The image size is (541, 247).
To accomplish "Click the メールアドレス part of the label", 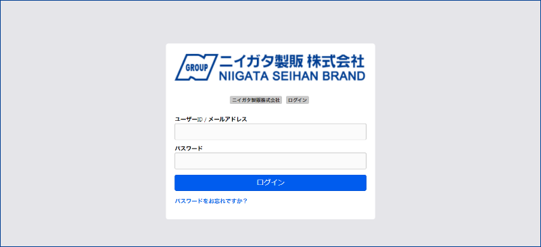I will pyautogui.click(x=227, y=119).
